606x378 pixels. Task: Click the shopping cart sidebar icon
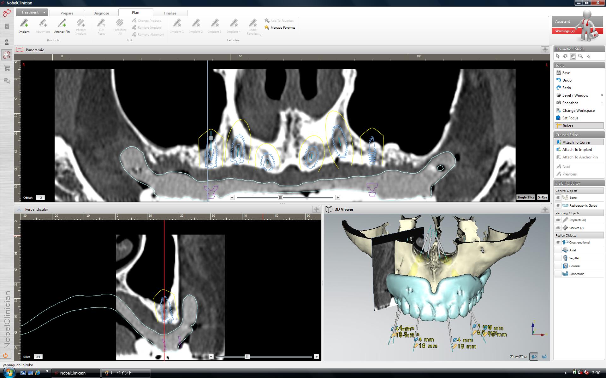coord(7,68)
